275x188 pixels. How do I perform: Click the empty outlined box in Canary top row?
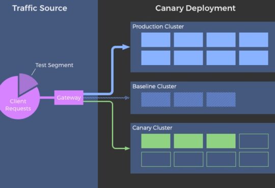tap(254, 141)
